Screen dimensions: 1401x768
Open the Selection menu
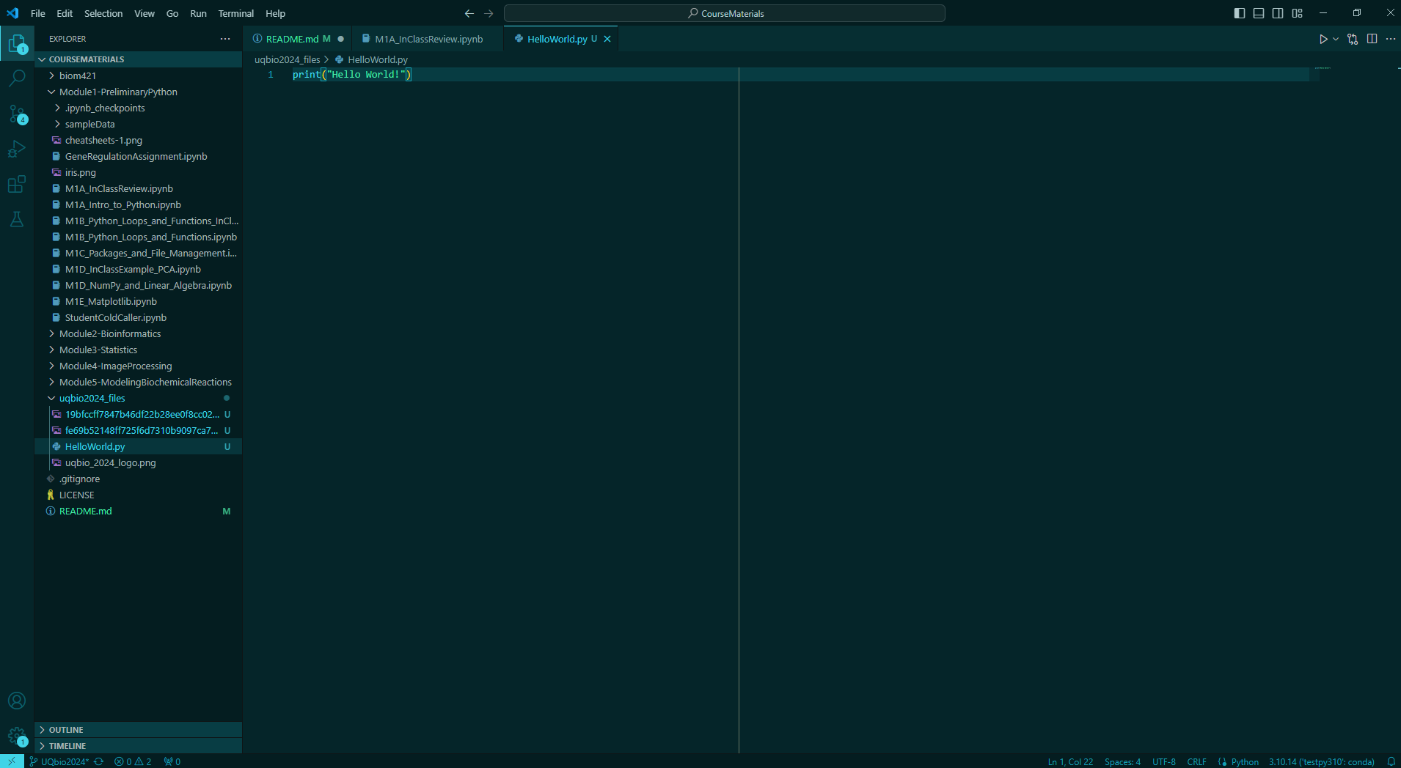[x=103, y=13]
